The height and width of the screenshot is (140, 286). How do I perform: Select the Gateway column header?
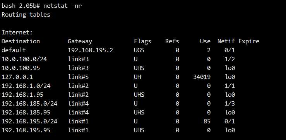80,41
